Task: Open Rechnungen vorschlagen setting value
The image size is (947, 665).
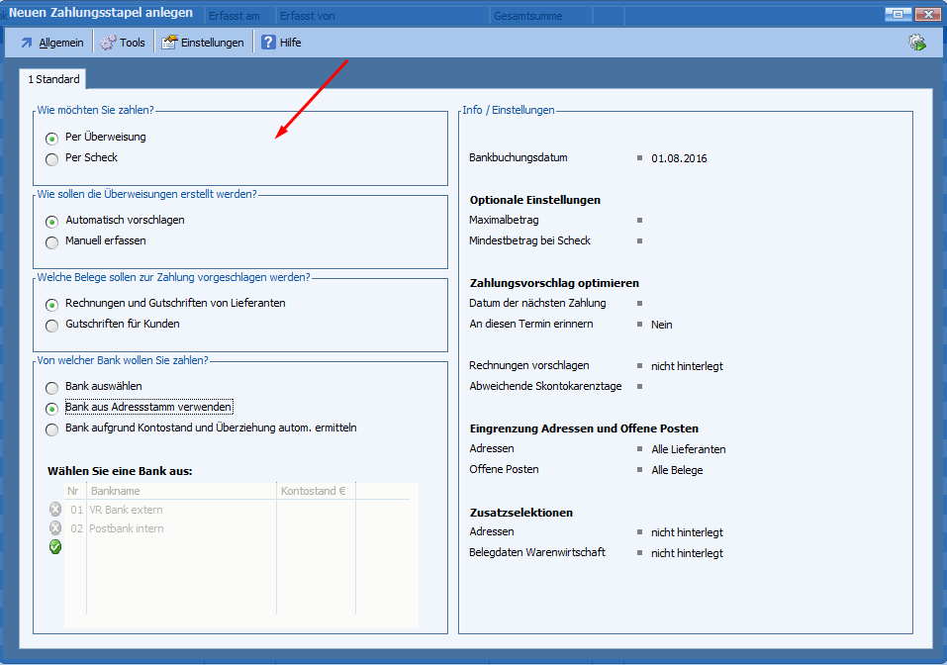Action: (686, 366)
